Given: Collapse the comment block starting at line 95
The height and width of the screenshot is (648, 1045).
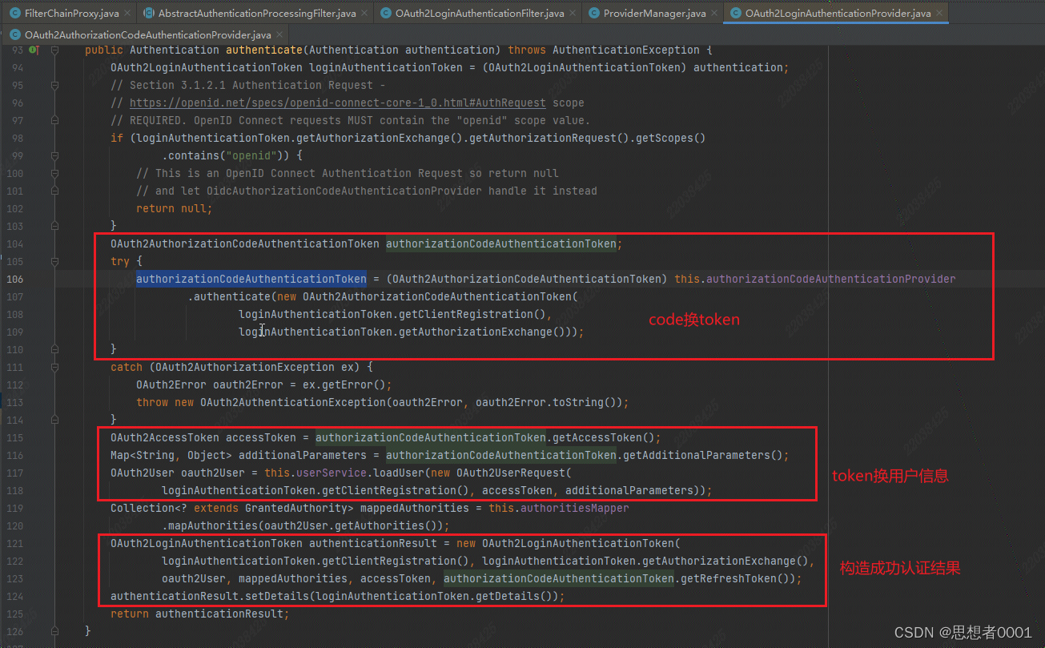Looking at the screenshot, I should (x=55, y=85).
